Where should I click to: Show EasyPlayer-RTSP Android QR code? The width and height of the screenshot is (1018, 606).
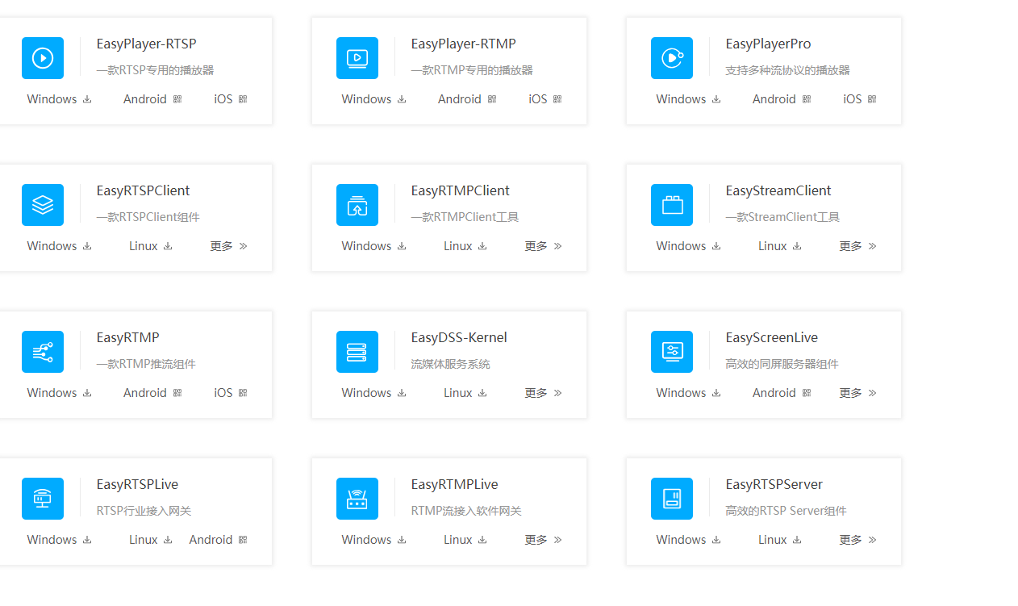coord(152,99)
